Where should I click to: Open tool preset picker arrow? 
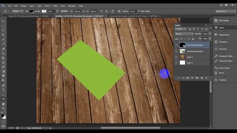pos(9,11)
